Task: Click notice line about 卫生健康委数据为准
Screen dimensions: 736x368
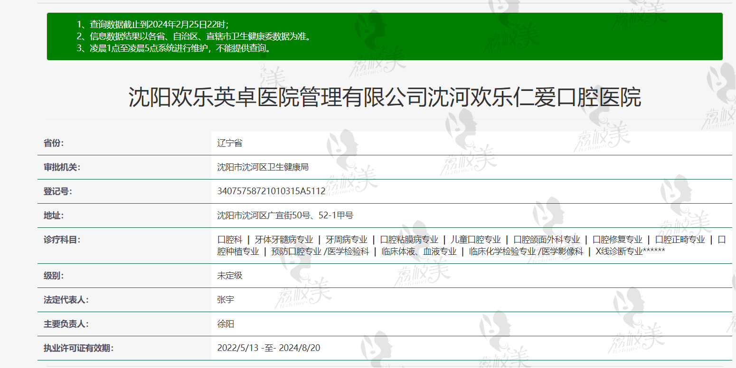Action: 194,36
